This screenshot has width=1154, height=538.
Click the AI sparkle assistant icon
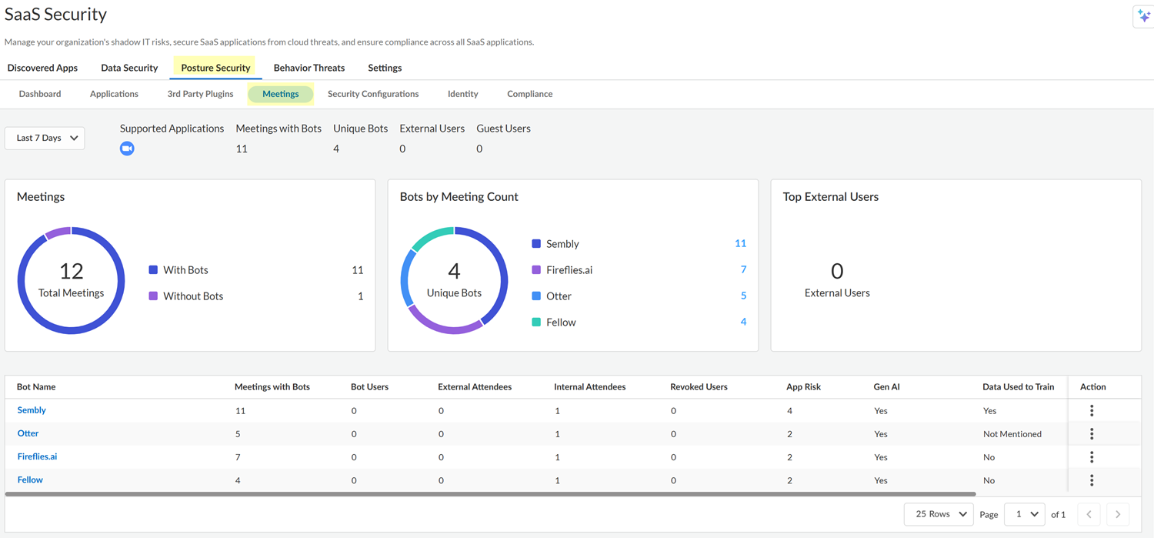click(1143, 16)
